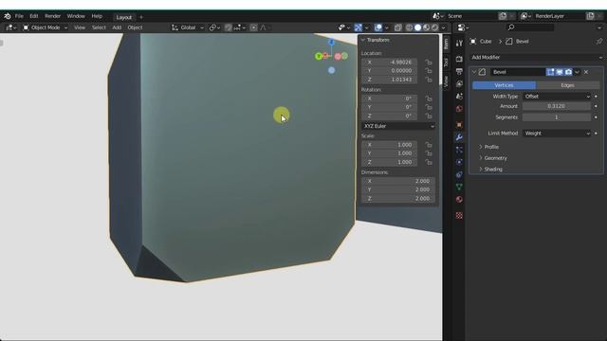Open the Output properties tab icon
The height and width of the screenshot is (341, 607).
pyautogui.click(x=459, y=71)
